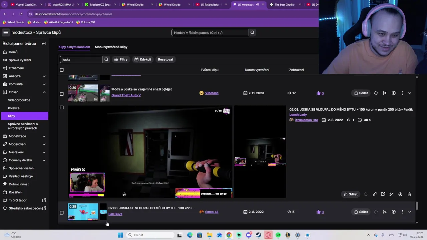Open Spotify from the taskbar
The height and width of the screenshot is (240, 427).
(278, 235)
